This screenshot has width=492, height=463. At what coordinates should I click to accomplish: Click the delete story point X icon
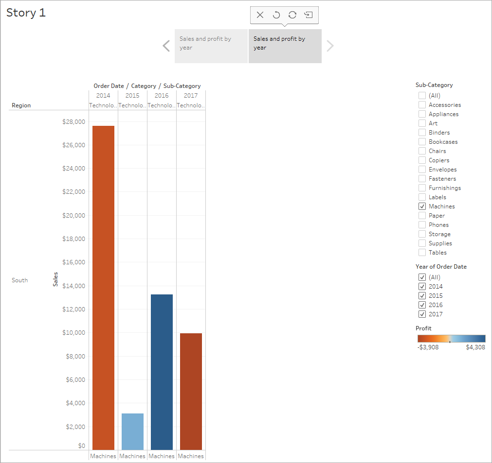(260, 15)
